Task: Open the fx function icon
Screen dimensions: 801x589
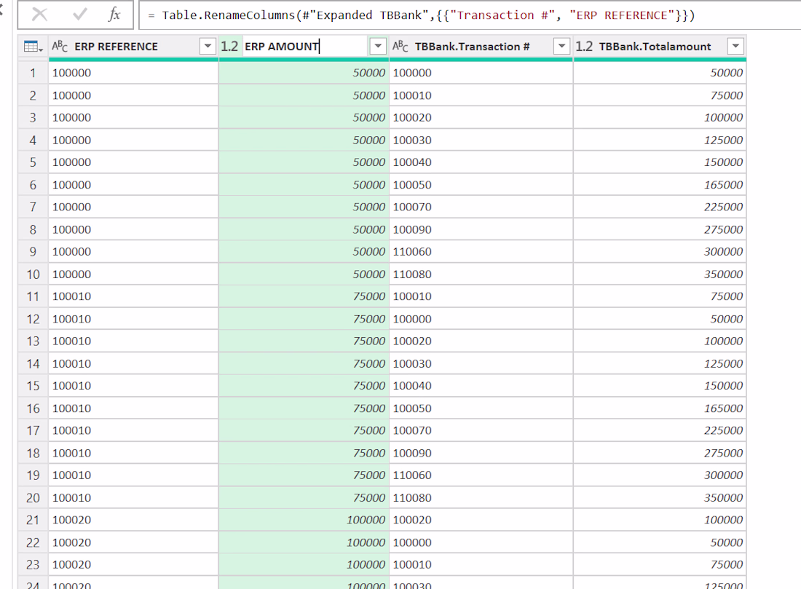Action: pyautogui.click(x=114, y=15)
